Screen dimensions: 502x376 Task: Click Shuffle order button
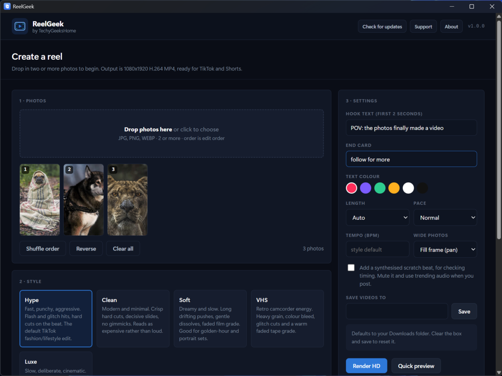43,248
